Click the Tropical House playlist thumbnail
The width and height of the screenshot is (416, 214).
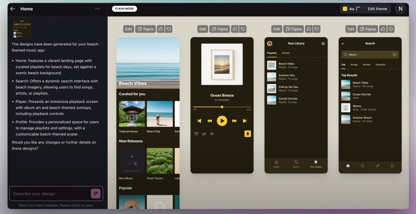[132, 114]
